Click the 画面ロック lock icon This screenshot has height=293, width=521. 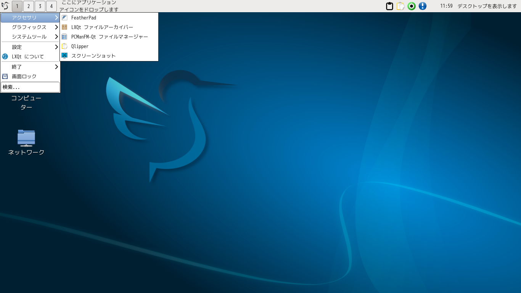pos(5,76)
